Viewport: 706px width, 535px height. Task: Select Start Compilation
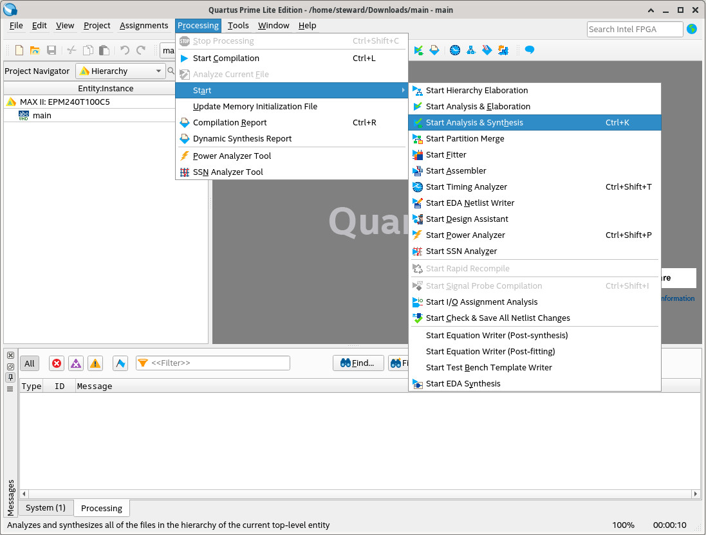pos(292,58)
